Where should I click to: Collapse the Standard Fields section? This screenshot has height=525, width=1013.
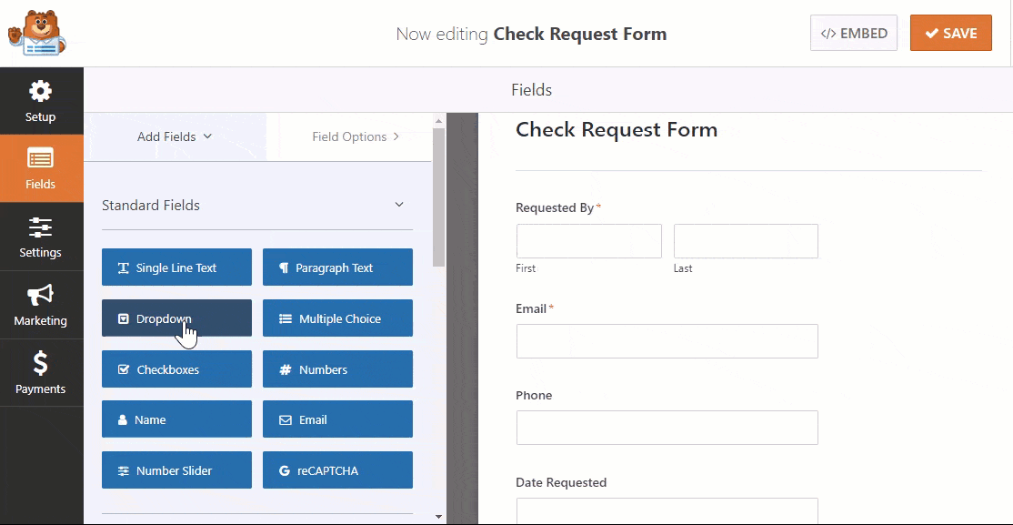point(399,205)
